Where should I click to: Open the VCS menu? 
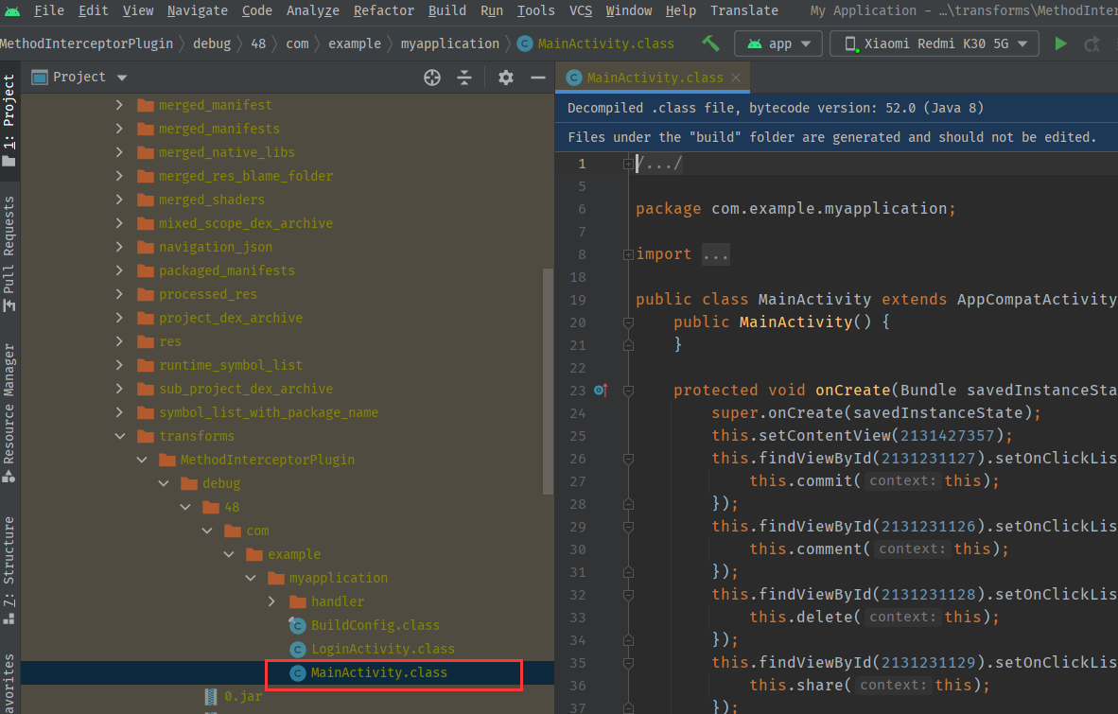(581, 10)
